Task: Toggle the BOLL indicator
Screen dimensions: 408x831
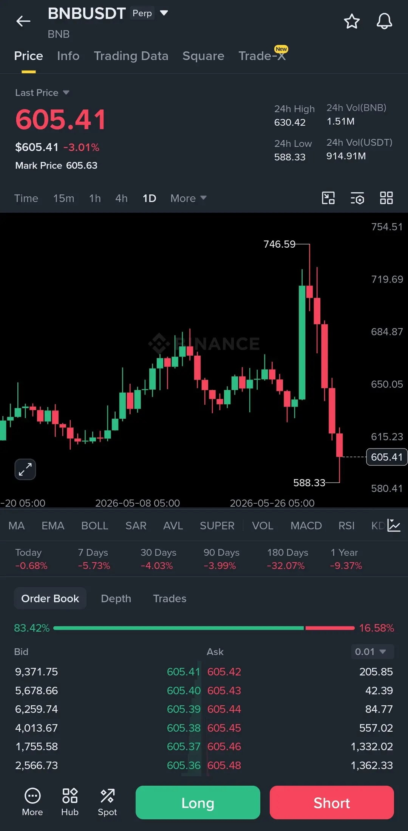Action: click(95, 526)
